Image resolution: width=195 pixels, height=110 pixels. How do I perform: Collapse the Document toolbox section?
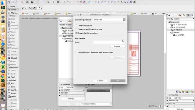[9, 67]
